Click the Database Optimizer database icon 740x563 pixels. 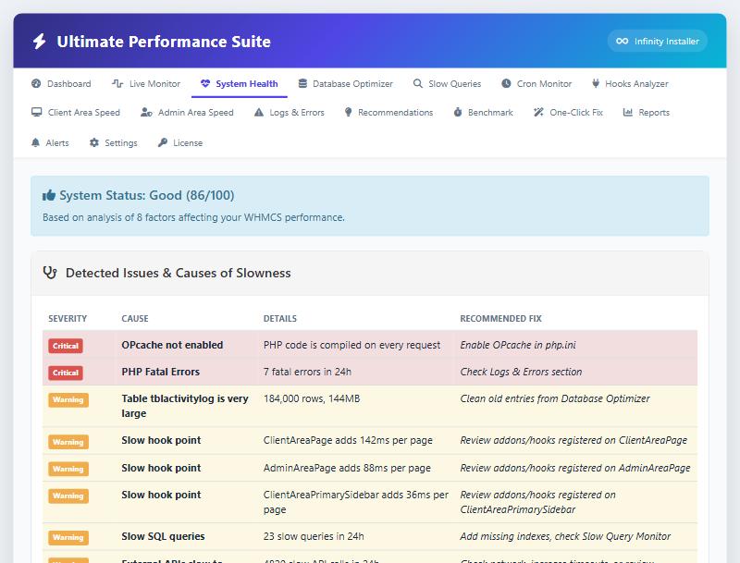302,83
